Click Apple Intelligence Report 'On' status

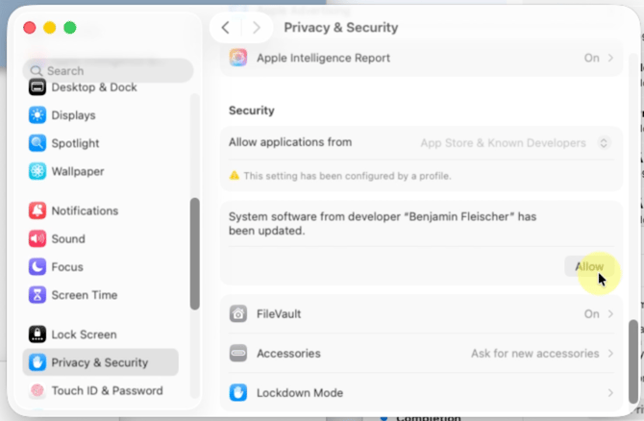click(x=591, y=58)
